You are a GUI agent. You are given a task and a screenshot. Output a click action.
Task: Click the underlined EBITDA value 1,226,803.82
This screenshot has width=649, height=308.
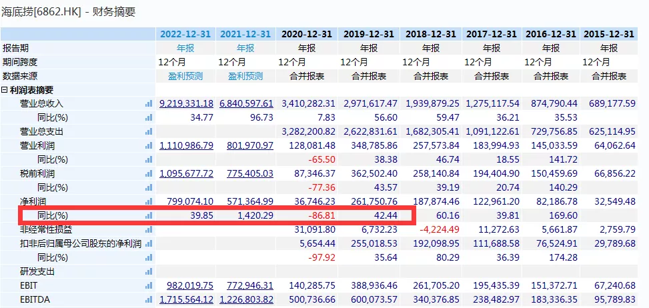(245, 299)
